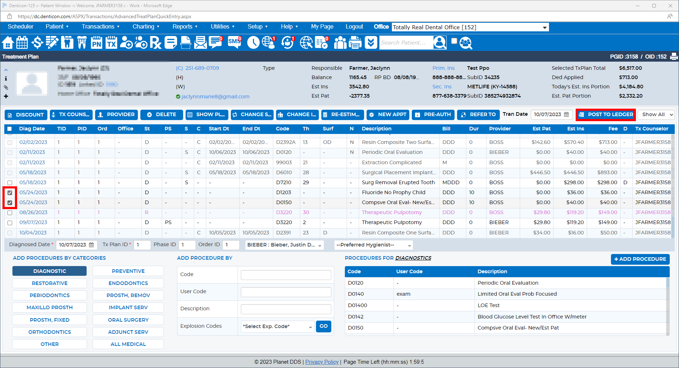Click the TX treatment plan toolbar icon
679x368 pixels.
(x=112, y=43)
